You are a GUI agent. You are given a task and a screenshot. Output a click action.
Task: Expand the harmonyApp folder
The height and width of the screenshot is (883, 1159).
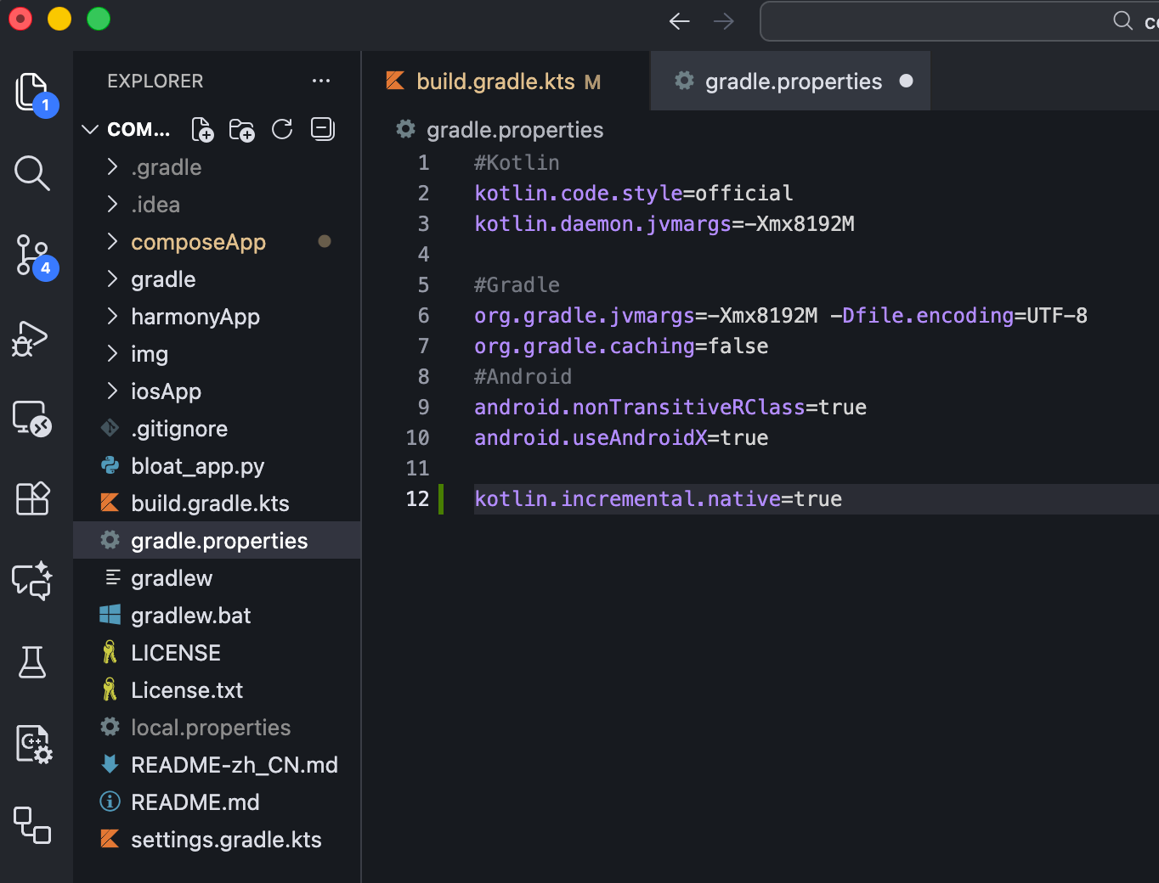pos(195,317)
